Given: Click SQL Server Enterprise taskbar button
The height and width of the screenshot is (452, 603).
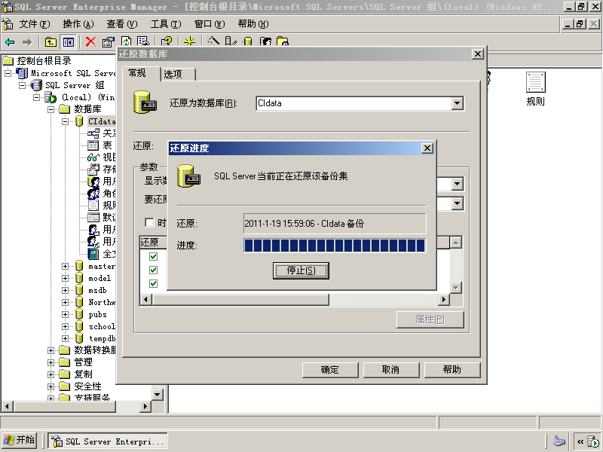Looking at the screenshot, I should (108, 441).
